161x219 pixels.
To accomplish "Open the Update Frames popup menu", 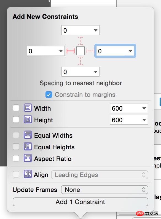I will pos(104,190).
